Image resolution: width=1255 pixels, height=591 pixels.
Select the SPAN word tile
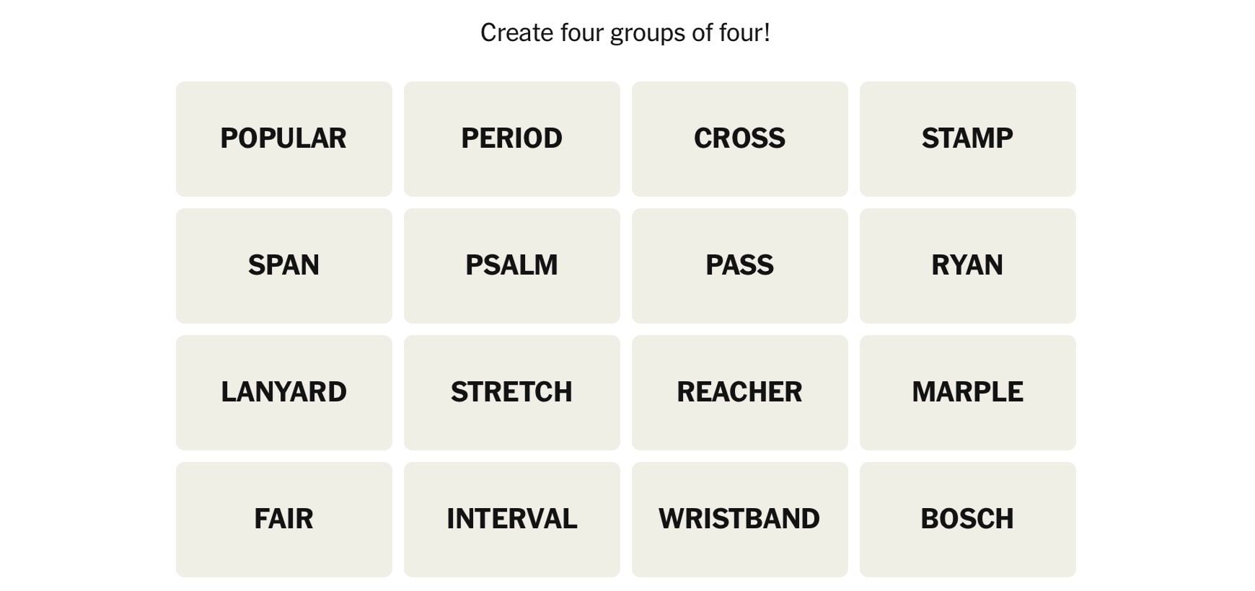tap(283, 265)
